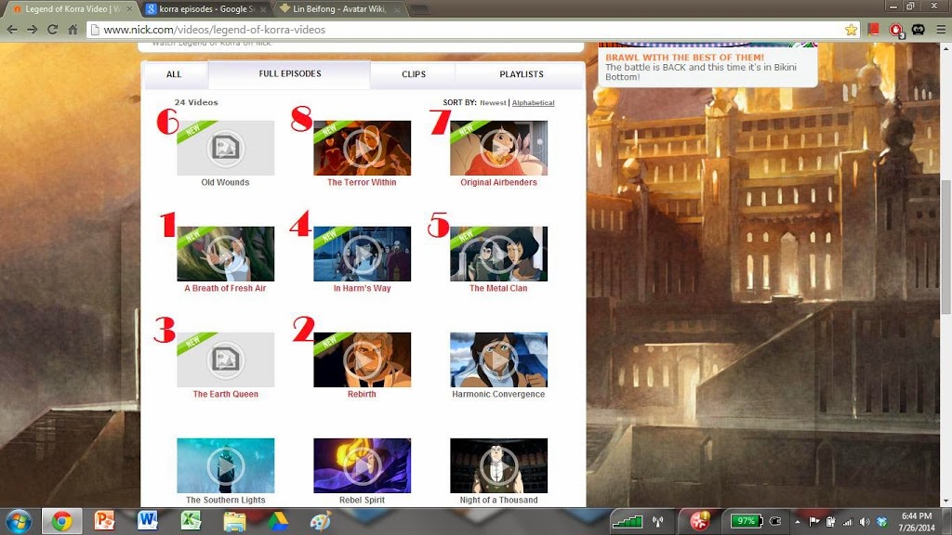Screen dimensions: 952x535
Task: Open the Windows Start menu
Action: [x=19, y=522]
